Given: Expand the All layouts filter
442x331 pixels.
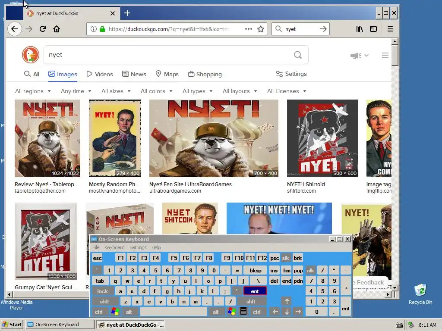Looking at the screenshot, I should point(240,91).
